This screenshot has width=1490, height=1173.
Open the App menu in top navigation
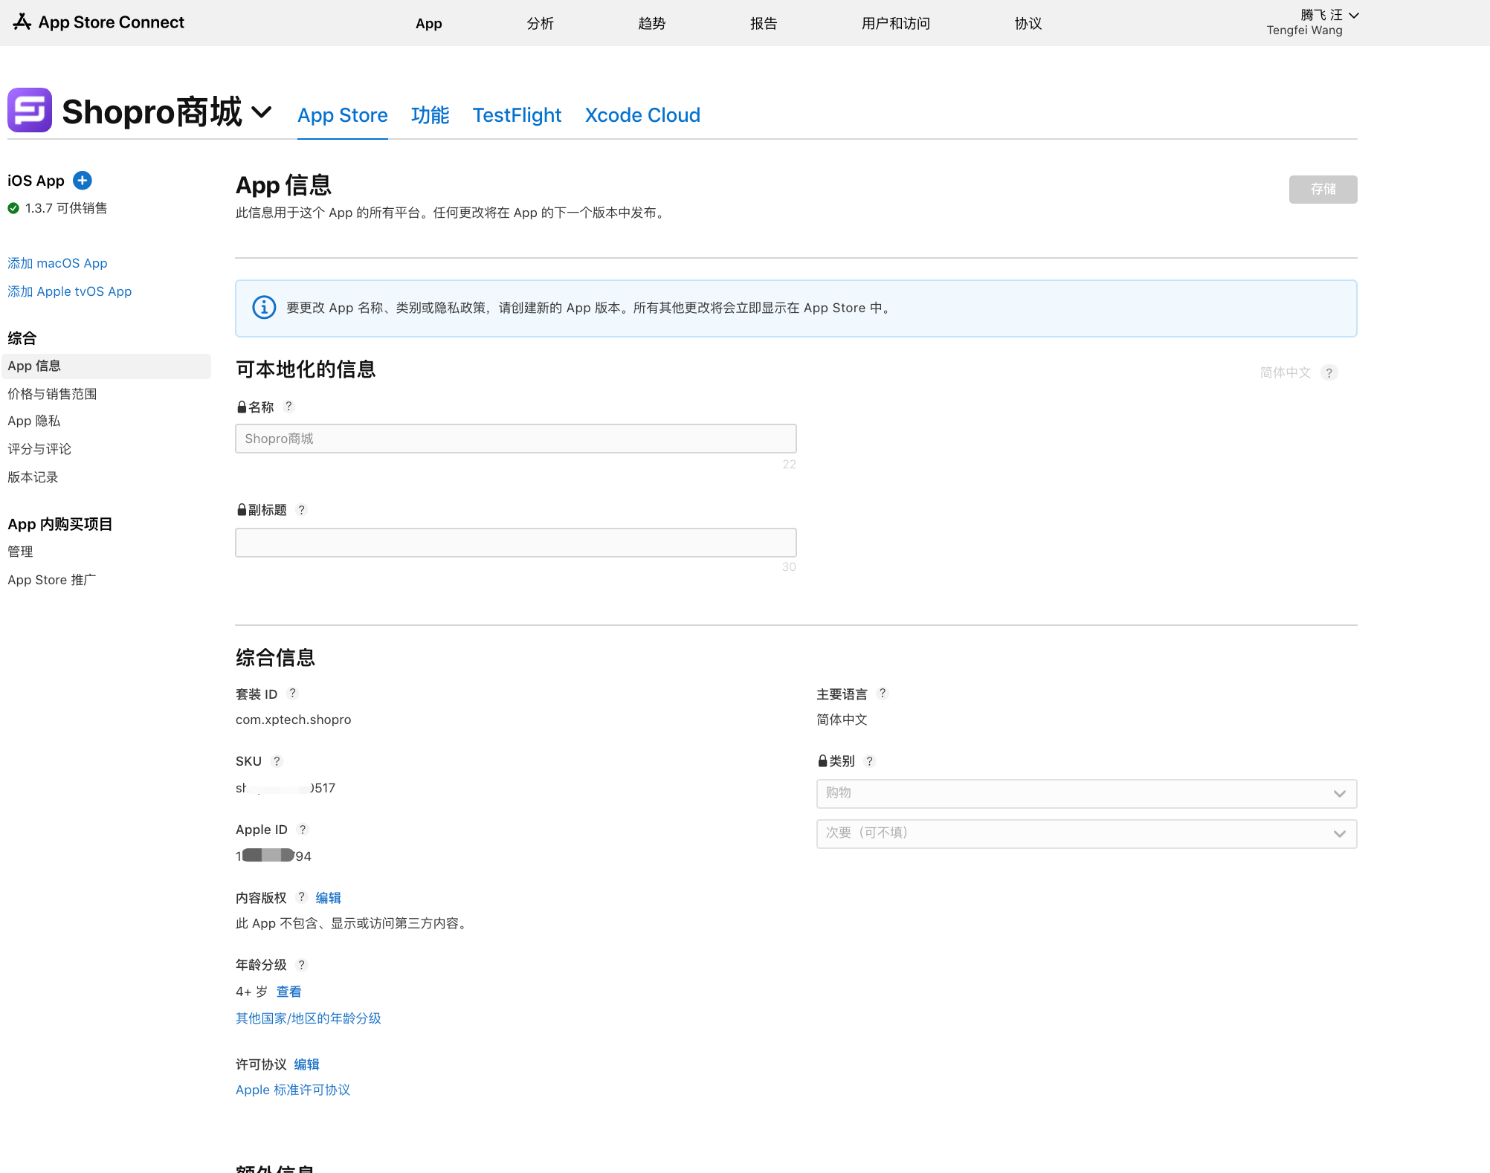click(428, 23)
